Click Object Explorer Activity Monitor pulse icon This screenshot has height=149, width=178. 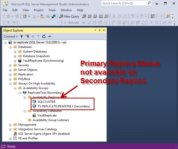coord(50,37)
